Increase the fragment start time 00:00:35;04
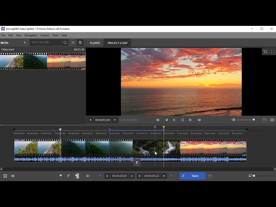 click(132, 176)
